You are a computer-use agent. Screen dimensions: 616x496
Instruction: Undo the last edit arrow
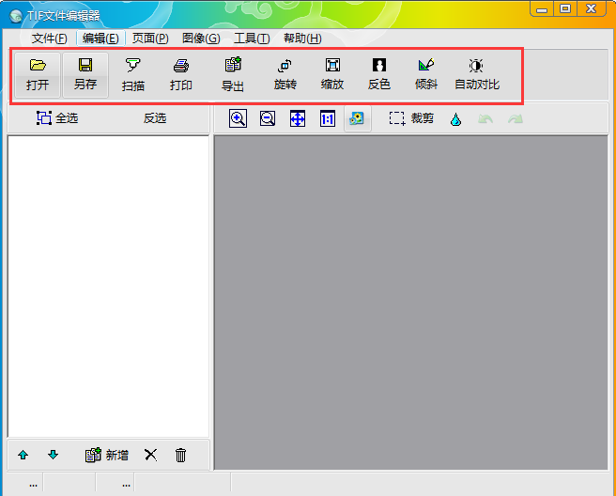click(485, 118)
